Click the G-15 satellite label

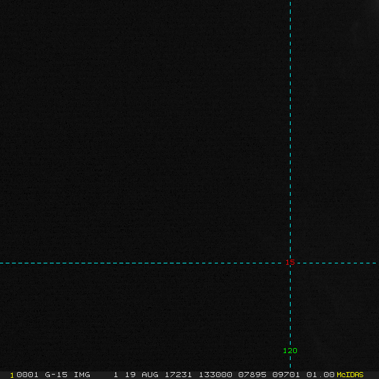56,375
